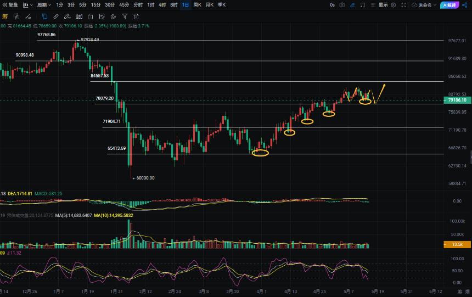Click the copy drawing icon
Image resolution: width=472 pixels, height=297 pixels.
(91, 16)
